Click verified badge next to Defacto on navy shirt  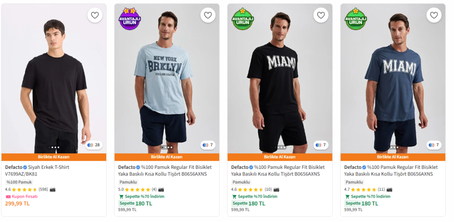coord(364,167)
